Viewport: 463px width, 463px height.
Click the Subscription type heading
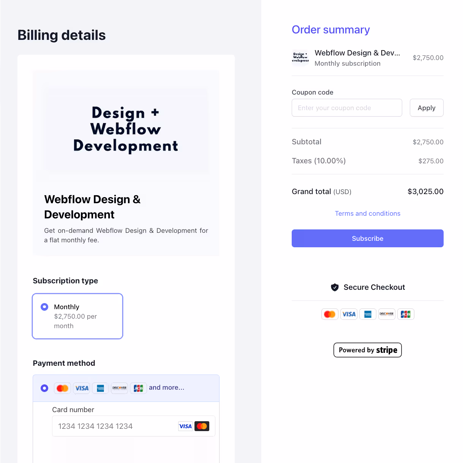click(x=65, y=281)
